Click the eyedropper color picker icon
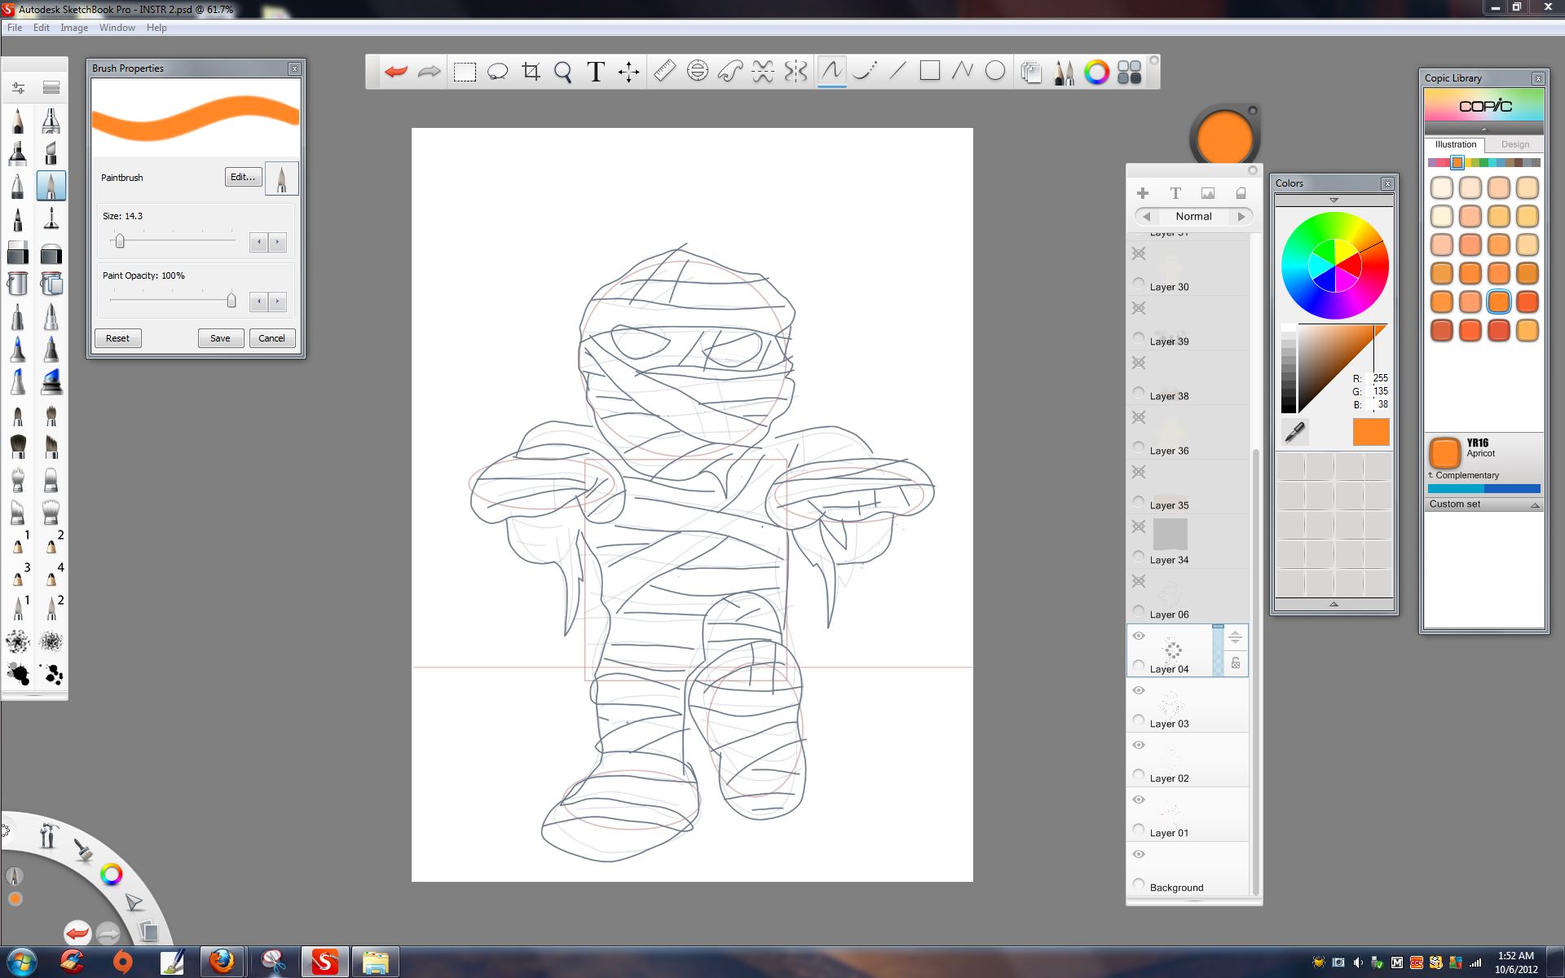Screen dimensions: 1565x978 pos(1294,432)
